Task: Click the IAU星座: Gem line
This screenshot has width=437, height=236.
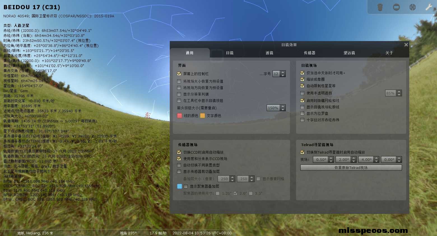Action: point(16,91)
